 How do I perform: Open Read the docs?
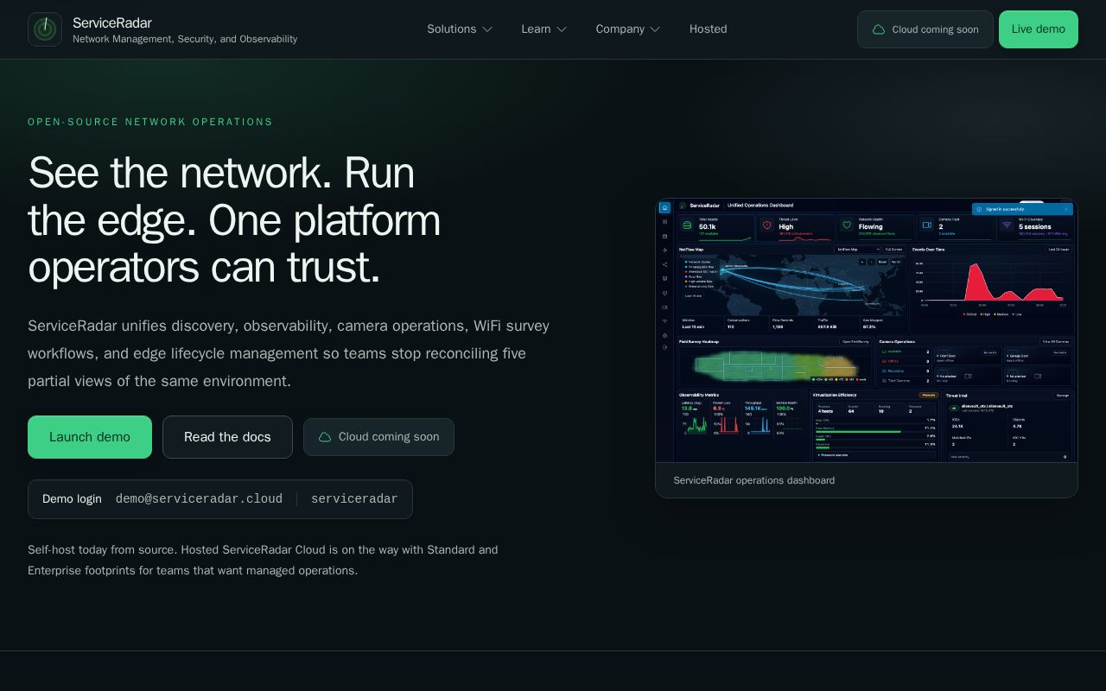point(227,437)
